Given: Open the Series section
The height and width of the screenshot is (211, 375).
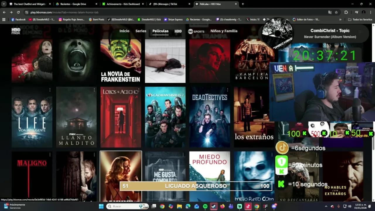Looking at the screenshot, I should point(141,31).
